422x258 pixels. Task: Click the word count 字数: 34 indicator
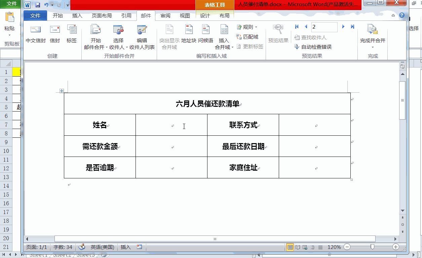tap(63, 247)
